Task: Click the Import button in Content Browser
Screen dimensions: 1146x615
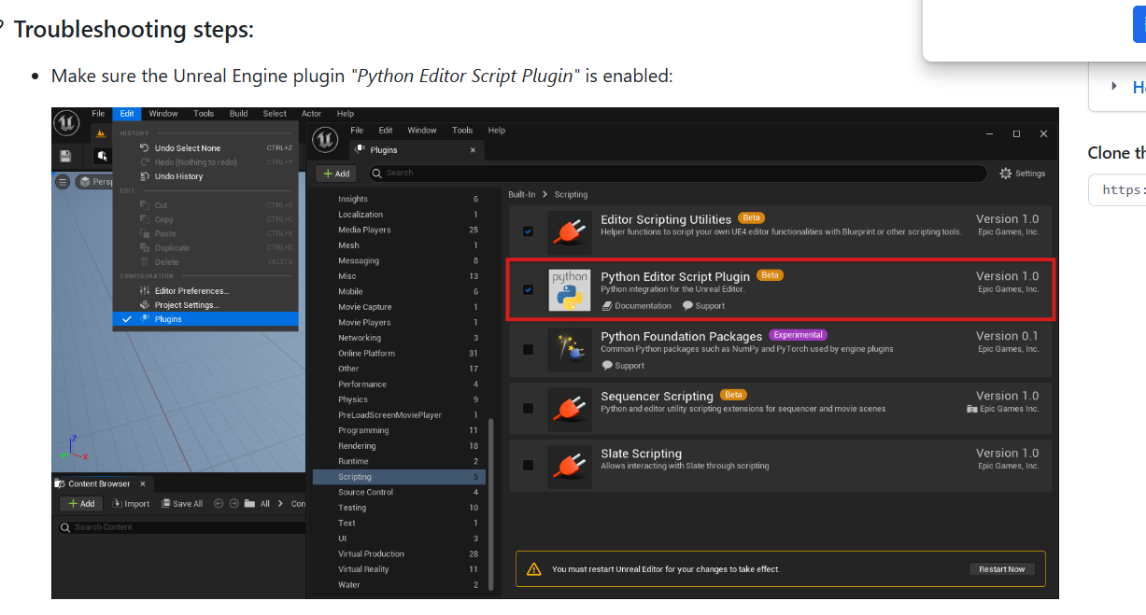Action: point(131,503)
